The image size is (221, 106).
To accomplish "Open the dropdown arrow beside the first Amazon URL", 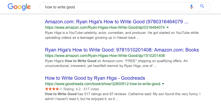I will pos(168,27).
